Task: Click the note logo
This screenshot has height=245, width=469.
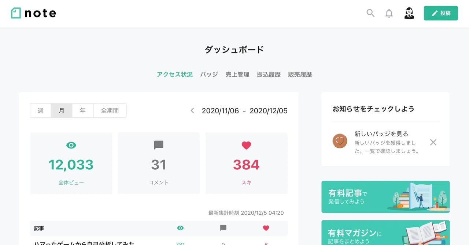Action: tap(33, 13)
